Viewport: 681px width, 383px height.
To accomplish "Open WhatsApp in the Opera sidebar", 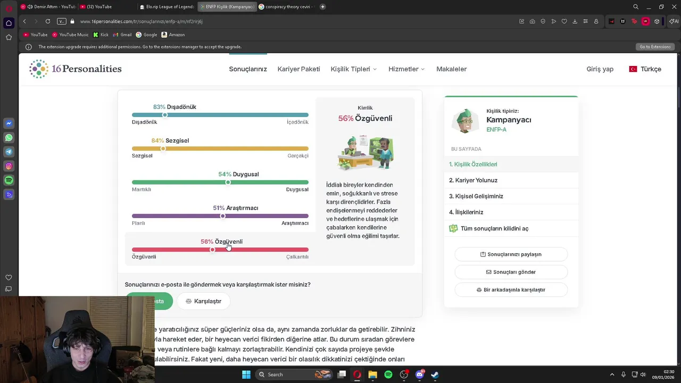I will 9,138.
